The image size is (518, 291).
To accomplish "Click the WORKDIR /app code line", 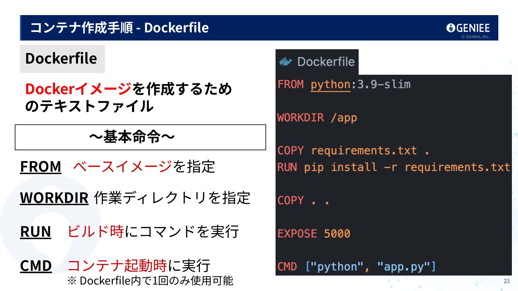I will [x=317, y=117].
